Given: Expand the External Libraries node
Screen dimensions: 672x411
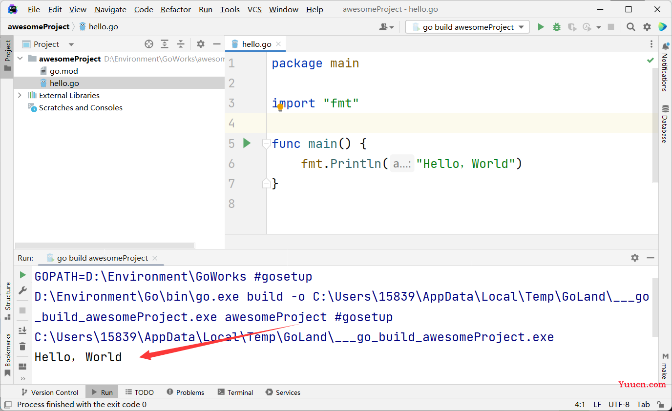Looking at the screenshot, I should (x=20, y=95).
